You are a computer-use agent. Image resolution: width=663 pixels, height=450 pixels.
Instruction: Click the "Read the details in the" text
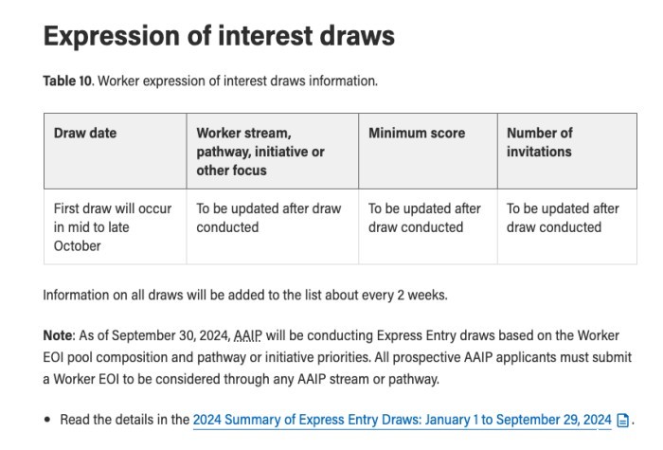pyautogui.click(x=124, y=420)
